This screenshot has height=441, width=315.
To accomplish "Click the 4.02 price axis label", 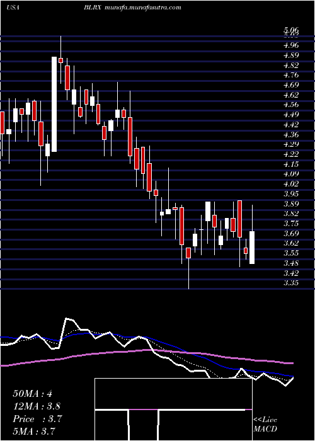I will [291, 184].
